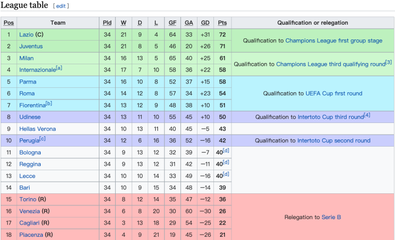Screen dimensions: 395x240
Task: Open the Juventus team page
Action: (x=31, y=46)
